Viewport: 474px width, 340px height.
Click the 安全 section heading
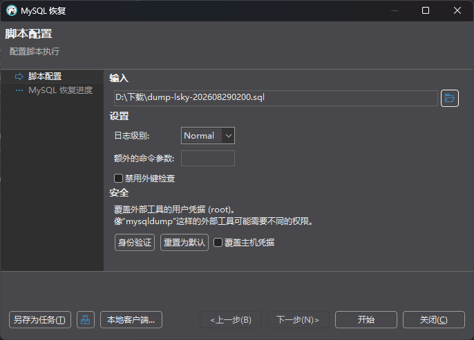119,193
